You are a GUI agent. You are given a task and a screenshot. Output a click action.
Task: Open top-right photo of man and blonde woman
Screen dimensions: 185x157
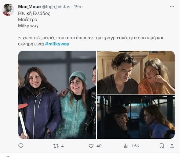[136, 72]
